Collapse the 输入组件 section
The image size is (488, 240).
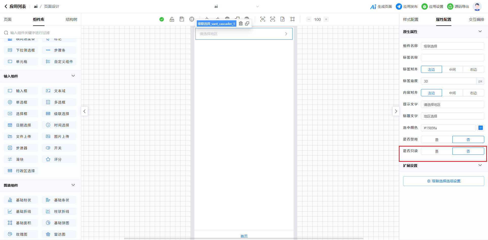tap(73, 76)
